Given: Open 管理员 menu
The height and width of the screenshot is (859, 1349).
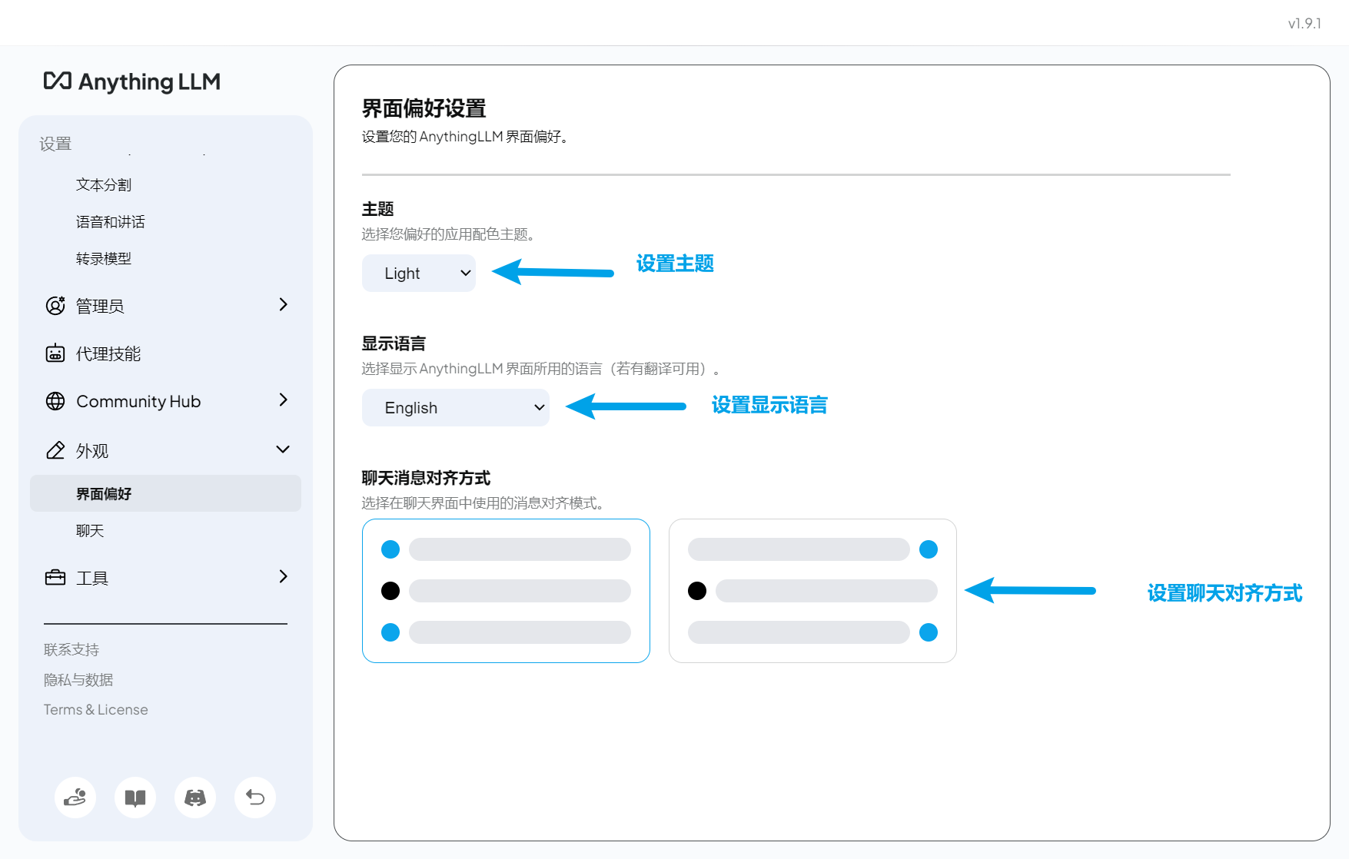Looking at the screenshot, I should tap(100, 306).
